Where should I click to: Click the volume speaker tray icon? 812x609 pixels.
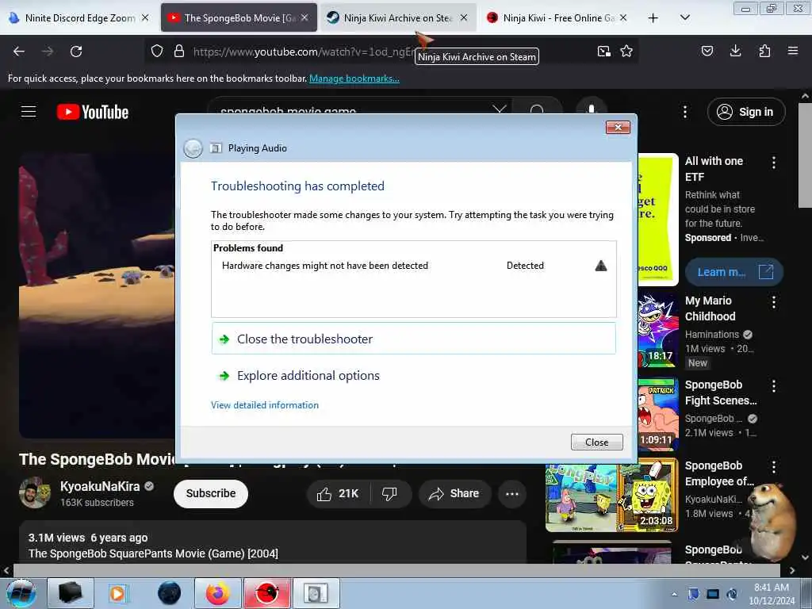[732, 594]
